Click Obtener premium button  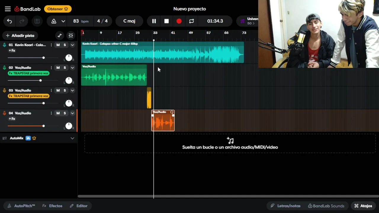point(58,9)
